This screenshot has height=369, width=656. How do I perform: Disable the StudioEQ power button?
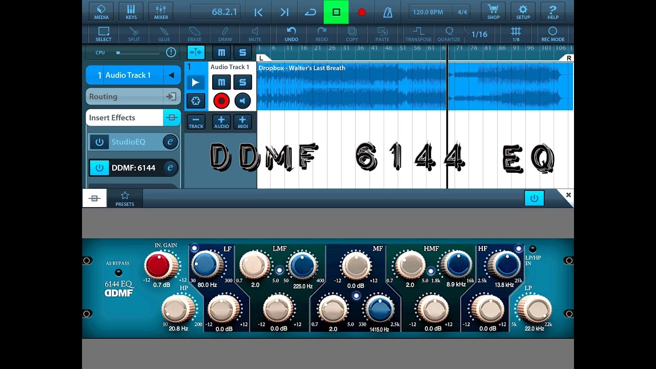[x=99, y=142]
